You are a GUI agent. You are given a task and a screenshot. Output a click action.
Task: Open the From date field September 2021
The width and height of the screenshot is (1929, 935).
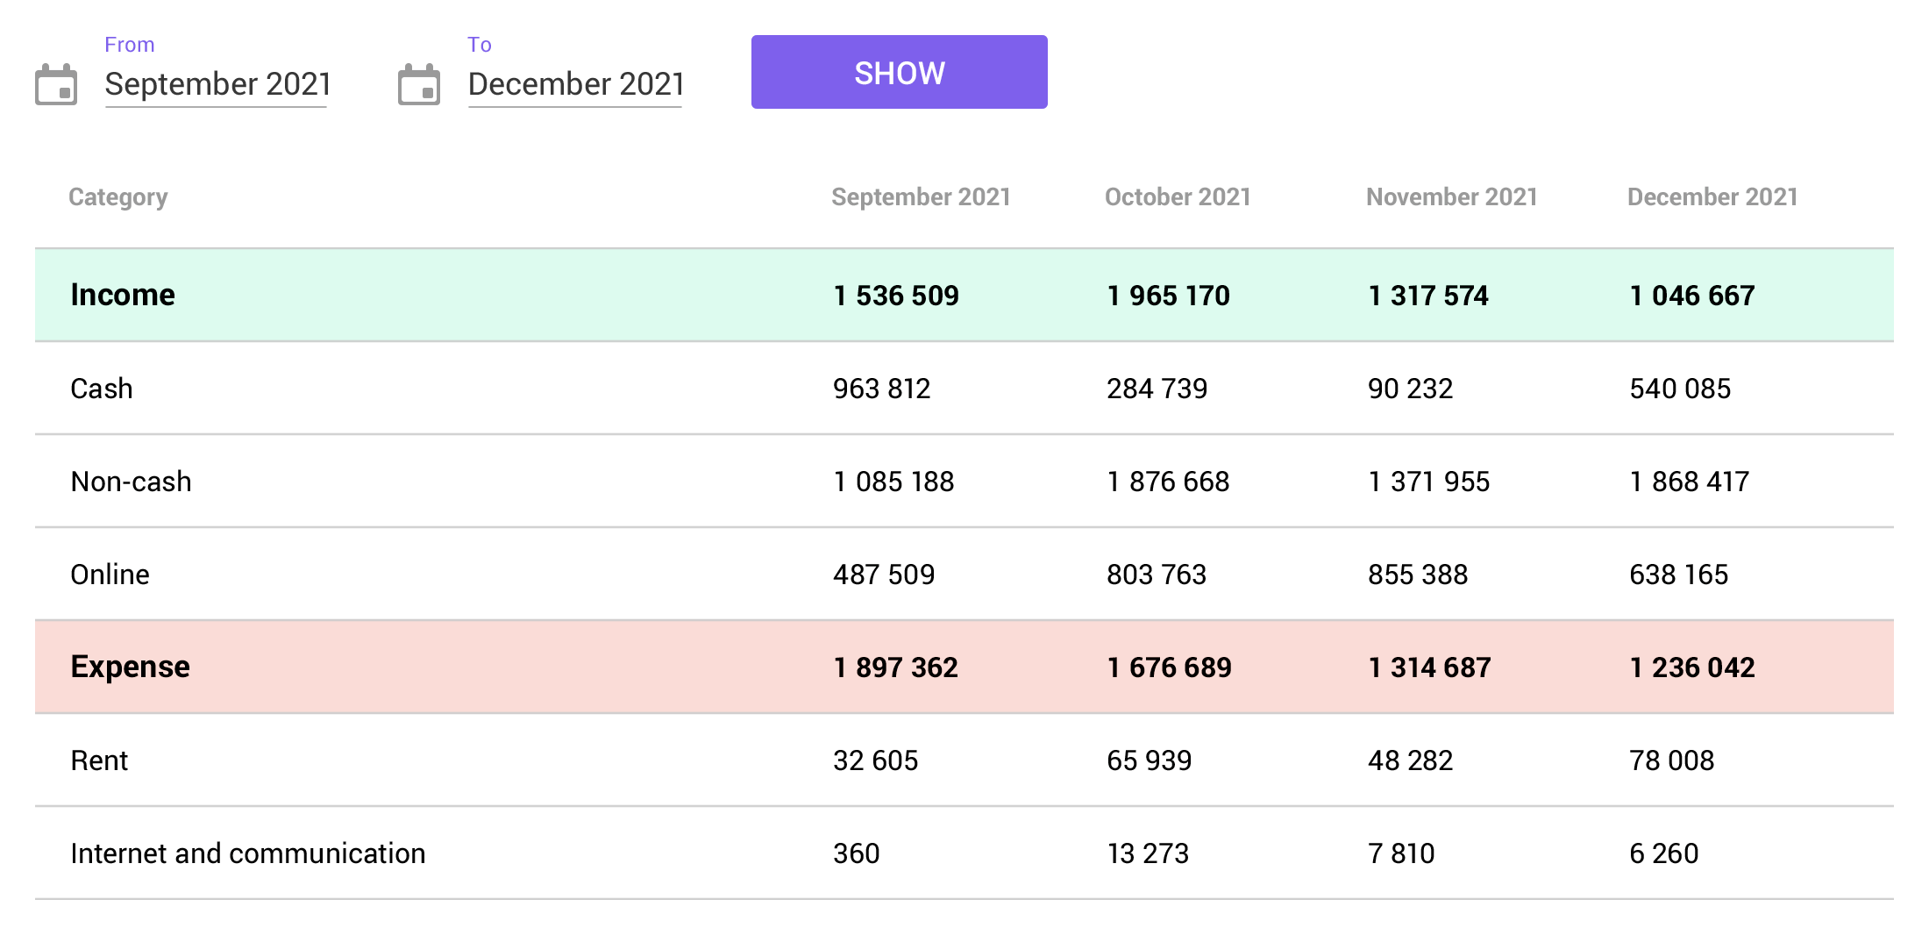tap(217, 84)
